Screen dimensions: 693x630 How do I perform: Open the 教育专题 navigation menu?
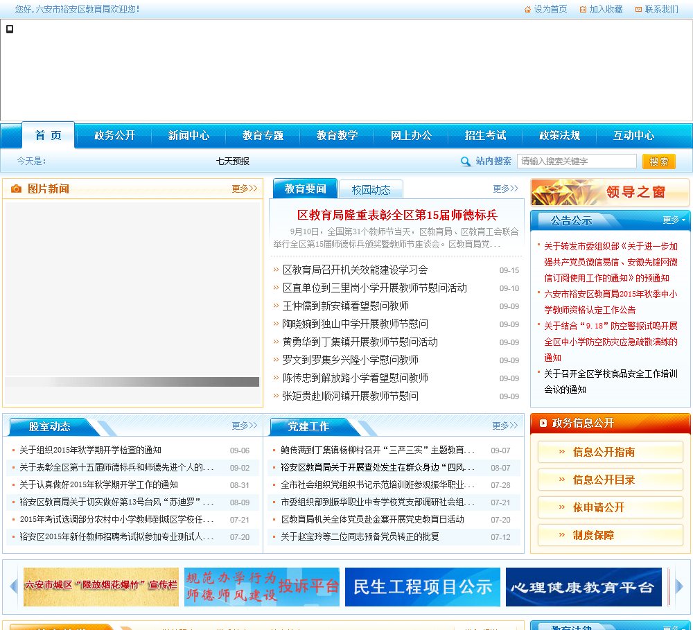(263, 135)
